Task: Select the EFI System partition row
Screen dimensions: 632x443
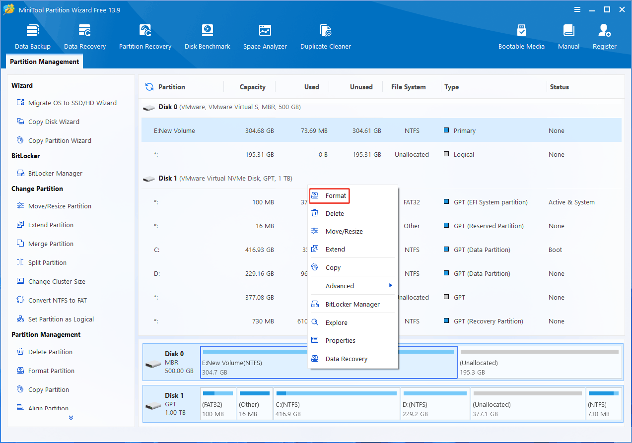Action: pyautogui.click(x=381, y=202)
